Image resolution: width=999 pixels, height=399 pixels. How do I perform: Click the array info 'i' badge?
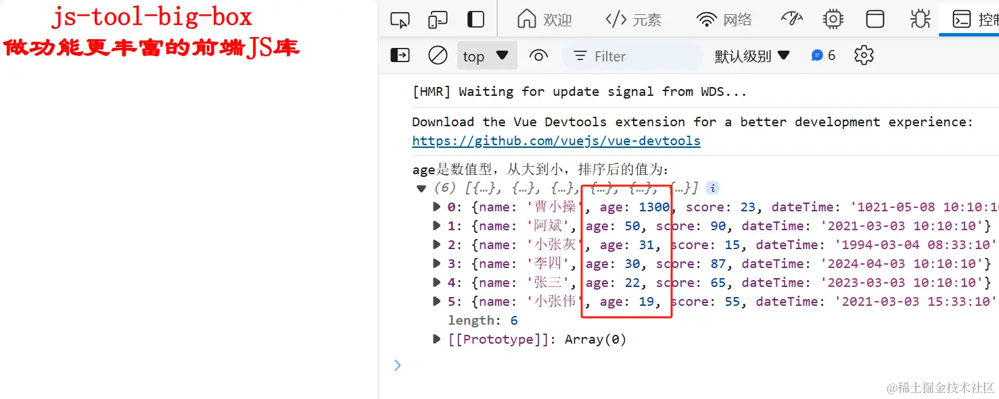pyautogui.click(x=712, y=188)
